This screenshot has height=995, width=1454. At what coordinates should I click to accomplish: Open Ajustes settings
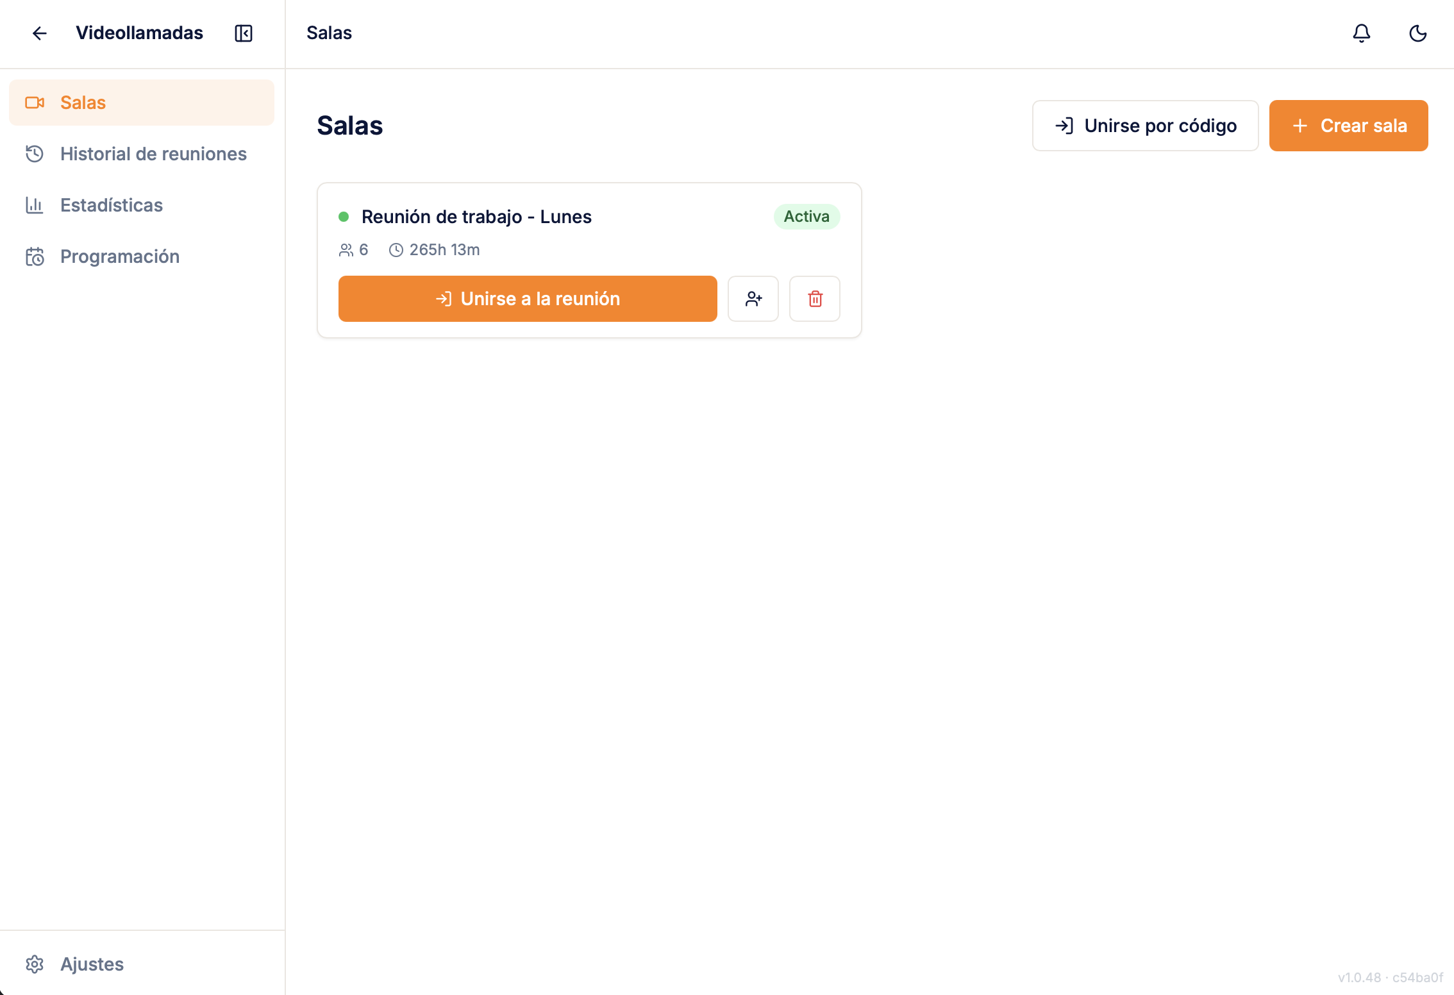[x=92, y=964]
